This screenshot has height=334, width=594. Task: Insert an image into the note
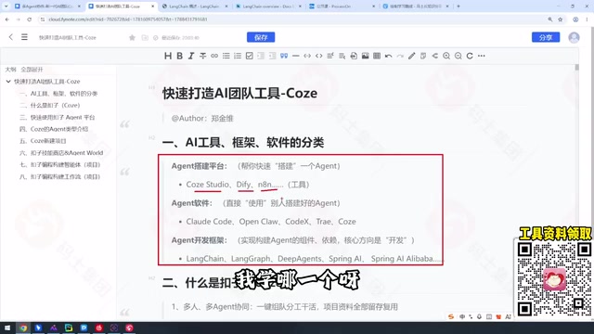[x=365, y=56]
